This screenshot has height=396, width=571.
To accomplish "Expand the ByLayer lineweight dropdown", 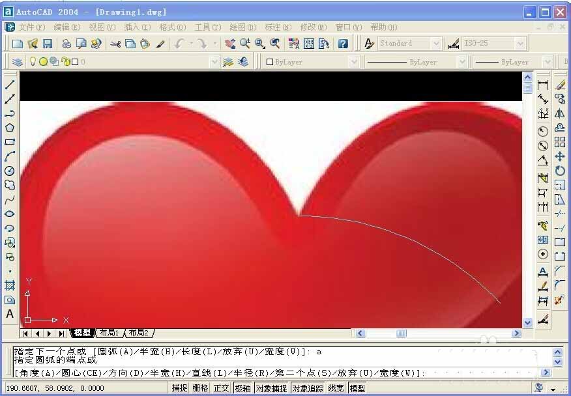I will (548, 62).
